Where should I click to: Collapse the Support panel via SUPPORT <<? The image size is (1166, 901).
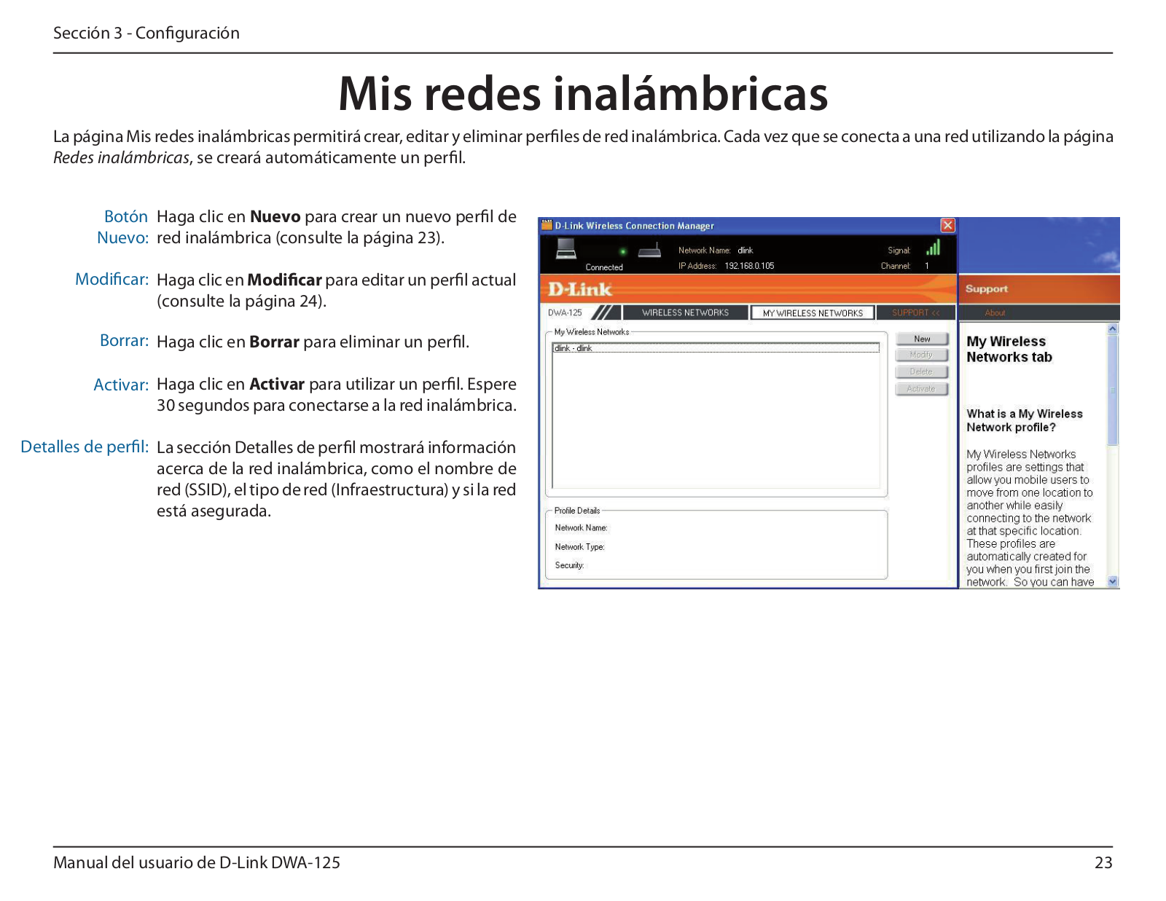[x=915, y=312]
